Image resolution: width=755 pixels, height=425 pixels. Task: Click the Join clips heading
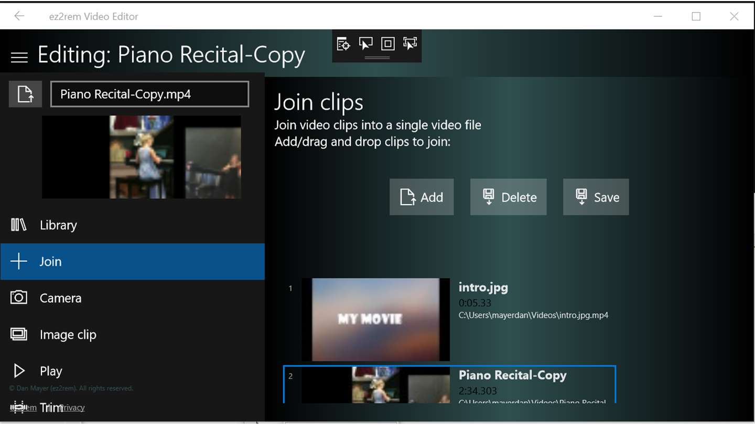pos(319,102)
